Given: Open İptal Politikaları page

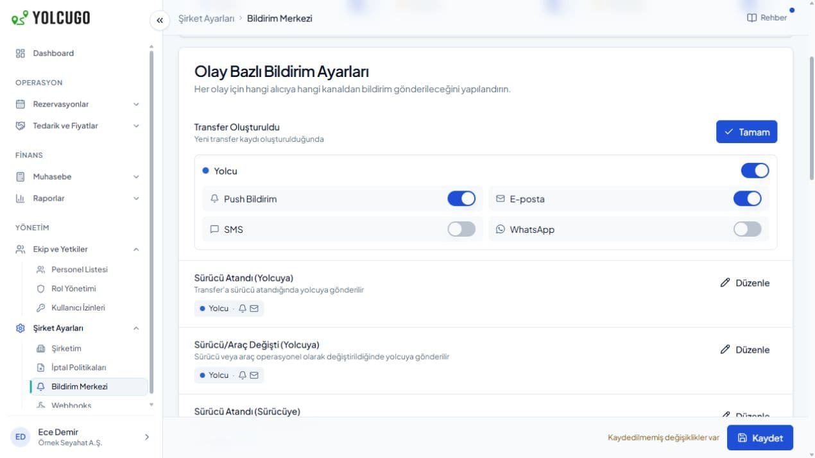Looking at the screenshot, I should click(x=89, y=368).
